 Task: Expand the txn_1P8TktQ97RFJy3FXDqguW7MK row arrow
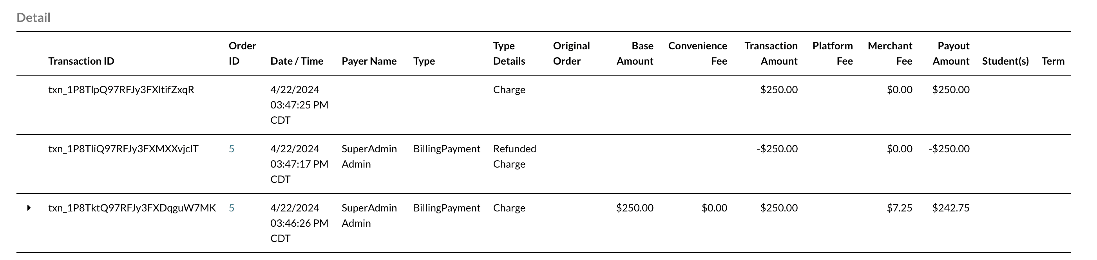click(x=29, y=208)
